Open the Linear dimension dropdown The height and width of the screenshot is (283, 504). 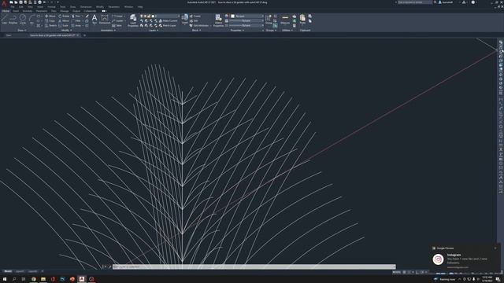tap(119, 16)
